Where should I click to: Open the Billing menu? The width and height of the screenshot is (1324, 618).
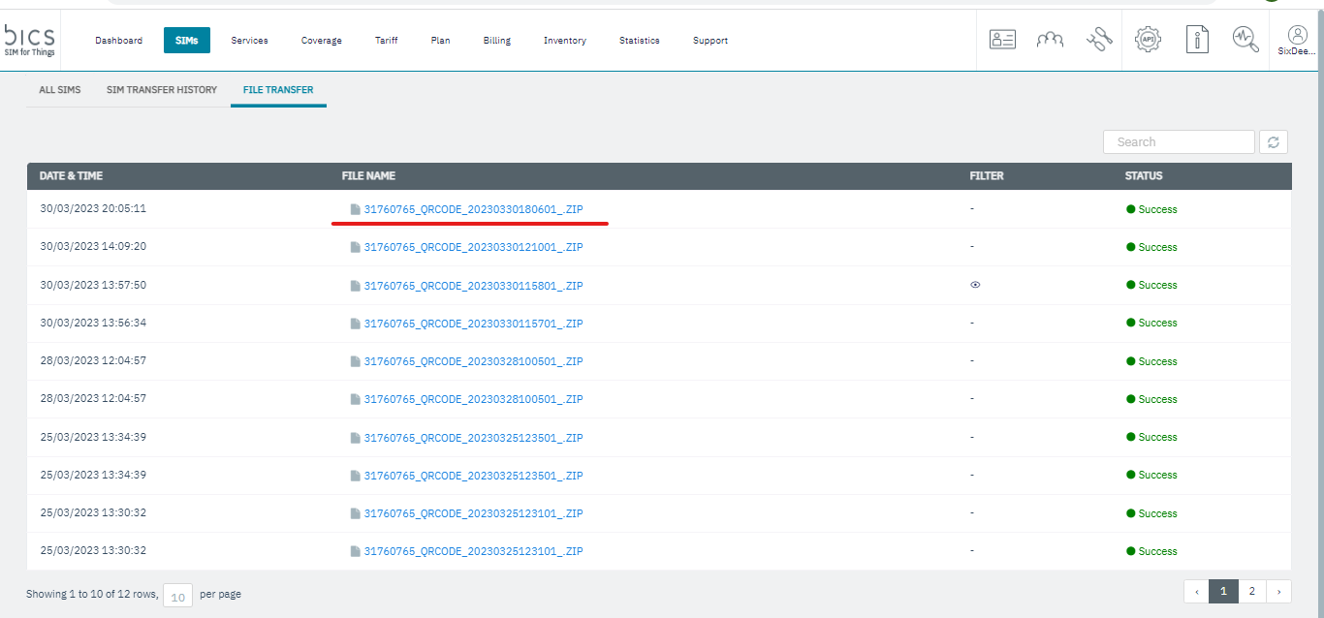(496, 41)
